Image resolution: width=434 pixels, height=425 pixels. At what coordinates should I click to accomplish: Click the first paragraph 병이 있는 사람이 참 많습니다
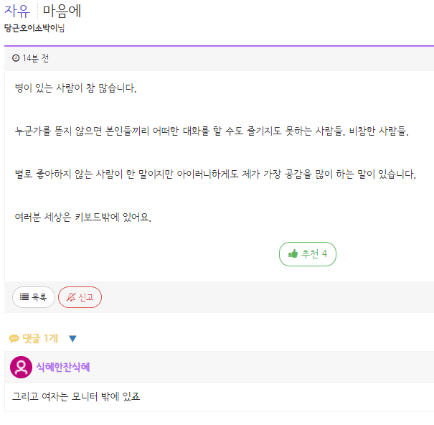pyautogui.click(x=76, y=88)
